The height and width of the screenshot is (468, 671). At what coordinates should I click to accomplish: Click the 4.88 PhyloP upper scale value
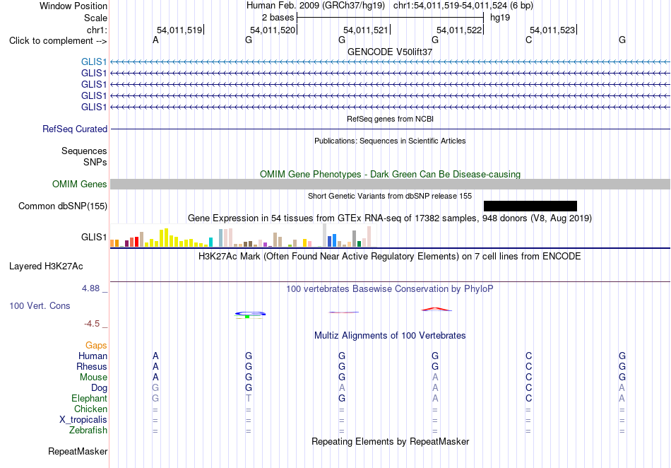click(x=90, y=288)
